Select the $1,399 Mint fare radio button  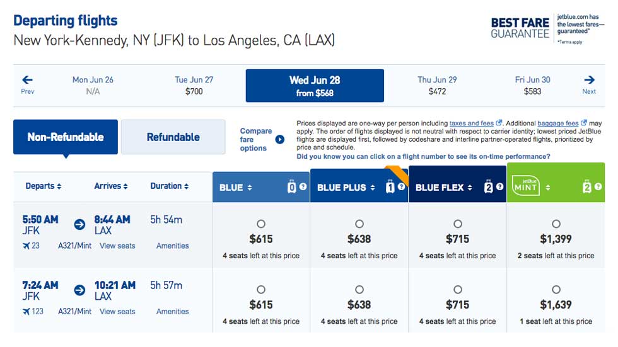556,224
